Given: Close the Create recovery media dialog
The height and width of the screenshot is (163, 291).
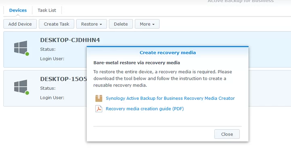Looking at the screenshot, I should pyautogui.click(x=227, y=134).
